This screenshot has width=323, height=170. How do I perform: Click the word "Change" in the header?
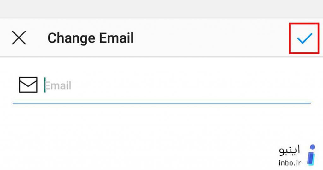pyautogui.click(x=72, y=39)
